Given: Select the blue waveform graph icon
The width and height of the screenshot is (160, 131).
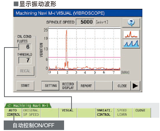Looking at the screenshot, I should [x=131, y=44].
